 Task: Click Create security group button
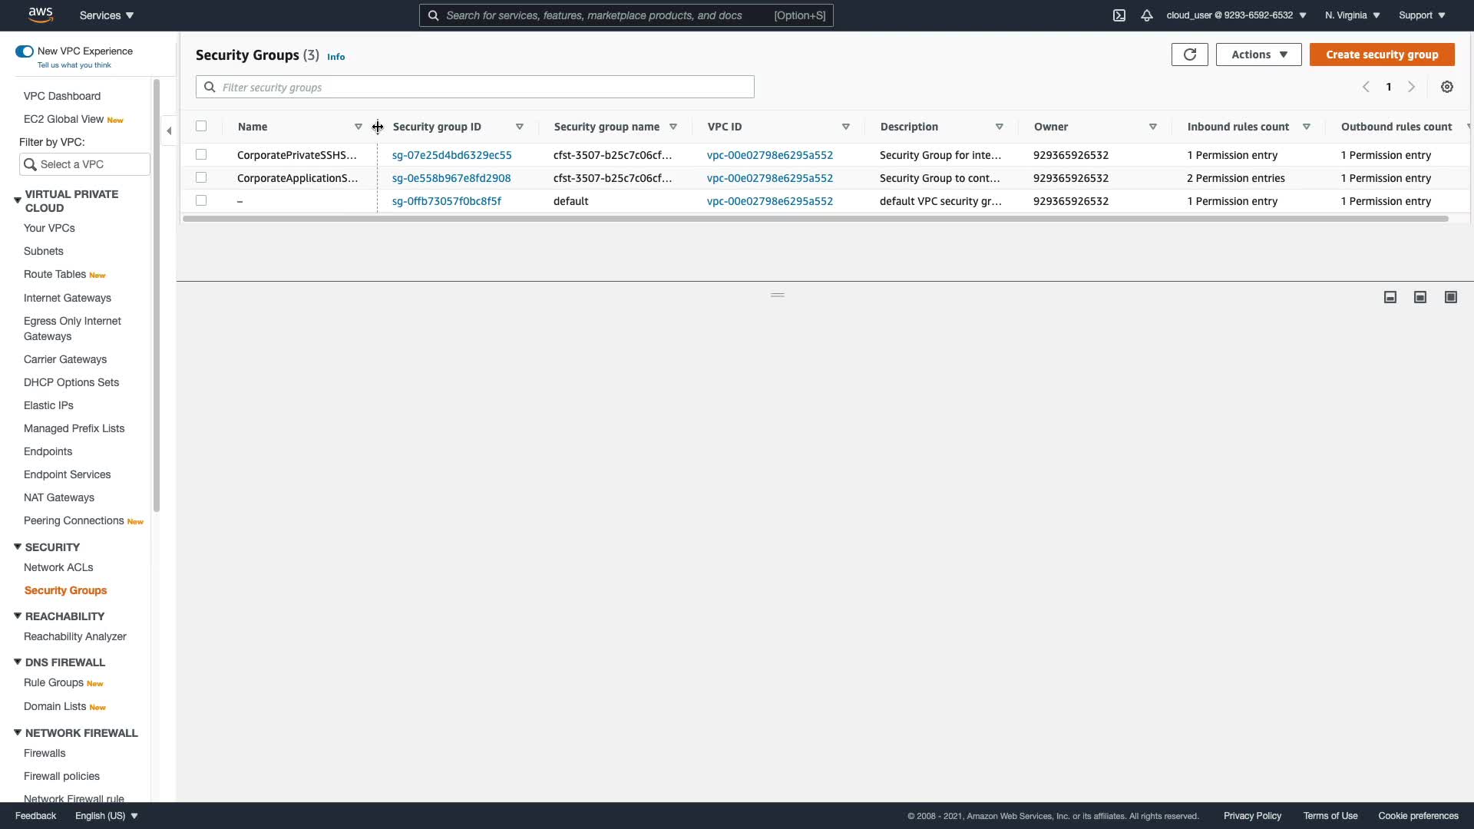pos(1381,54)
